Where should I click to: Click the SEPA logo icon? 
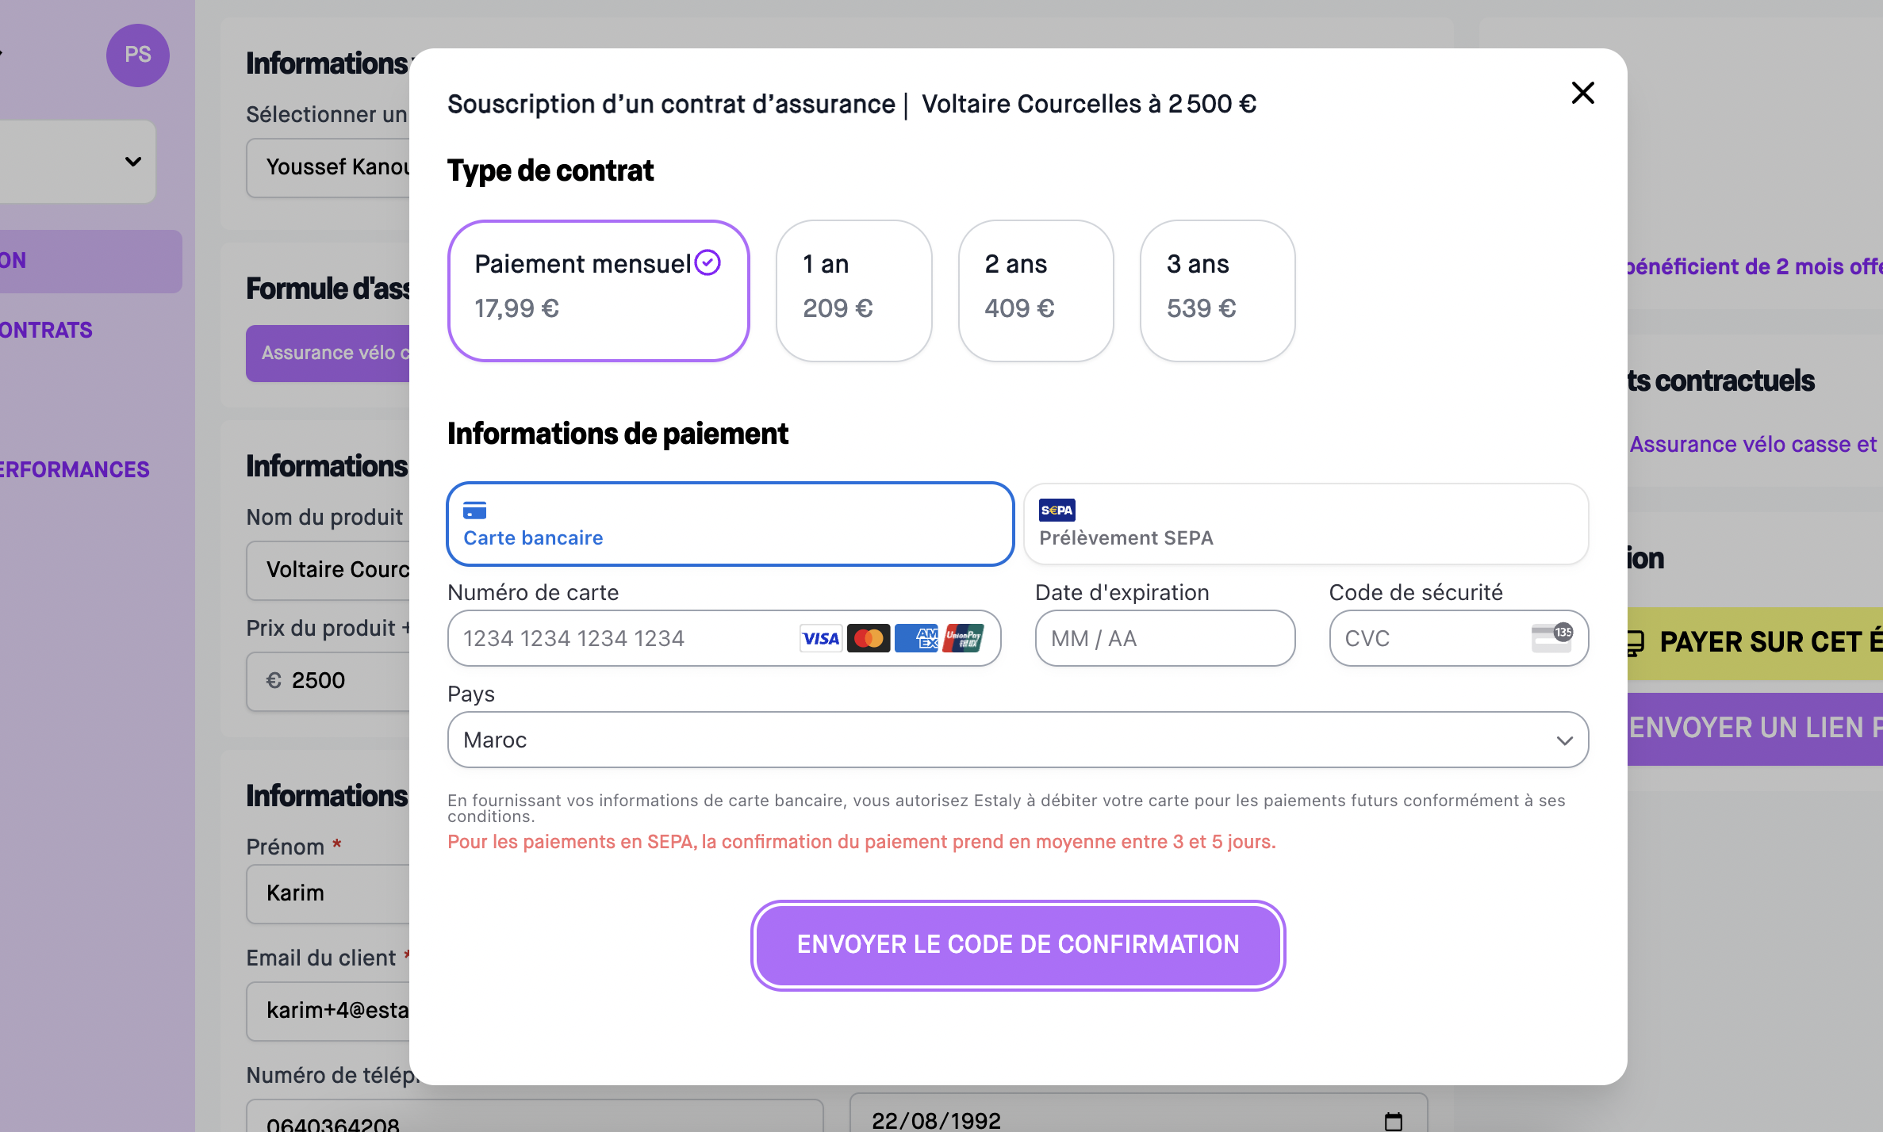(x=1057, y=510)
